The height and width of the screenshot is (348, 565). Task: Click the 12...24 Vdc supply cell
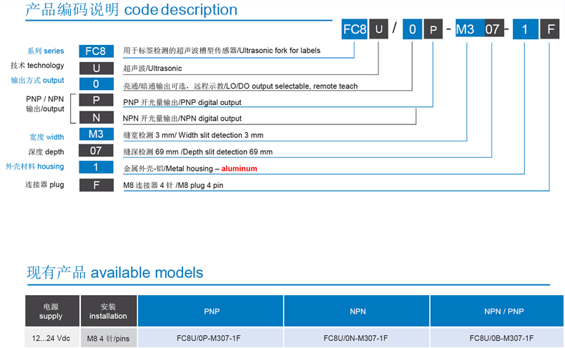click(x=51, y=338)
